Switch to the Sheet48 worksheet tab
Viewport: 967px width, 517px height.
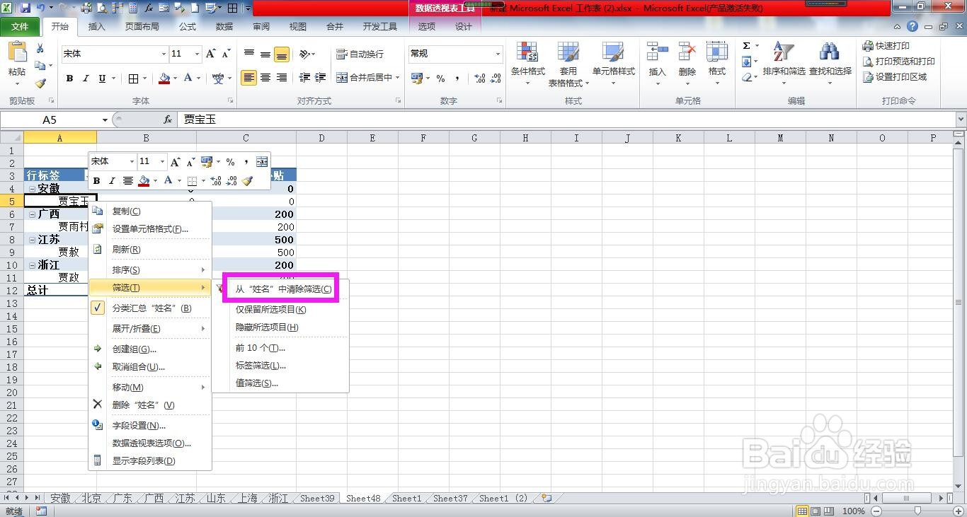363,499
